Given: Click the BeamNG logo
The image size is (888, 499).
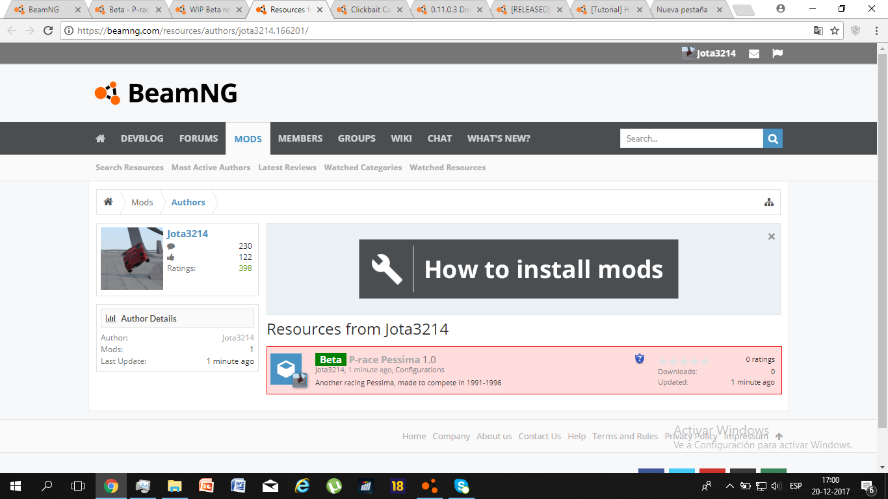Looking at the screenshot, I should [166, 93].
